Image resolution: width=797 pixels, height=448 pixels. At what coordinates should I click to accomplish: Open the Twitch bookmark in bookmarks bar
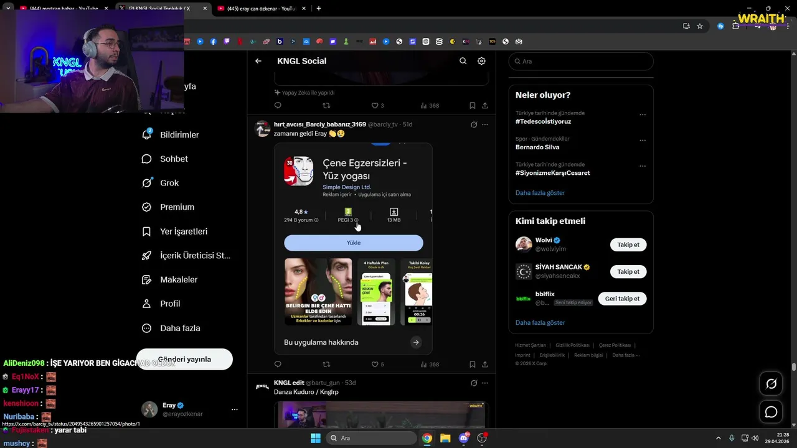point(227,42)
